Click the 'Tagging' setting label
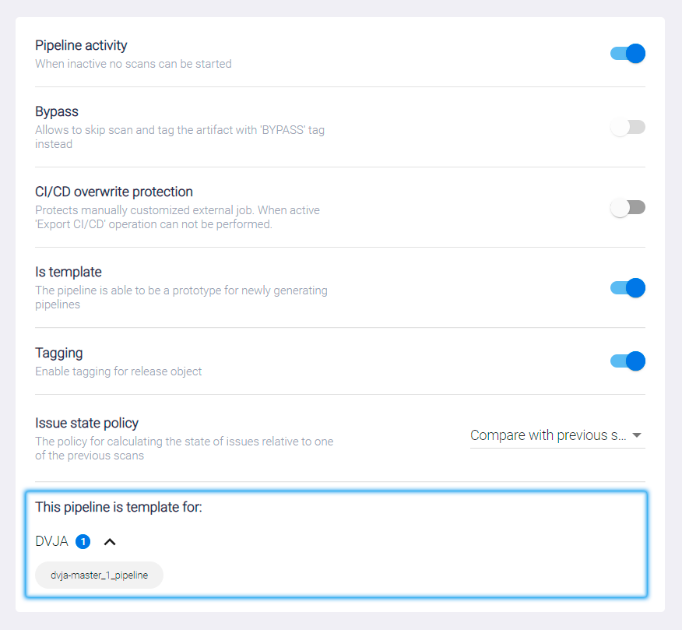 [x=59, y=353]
